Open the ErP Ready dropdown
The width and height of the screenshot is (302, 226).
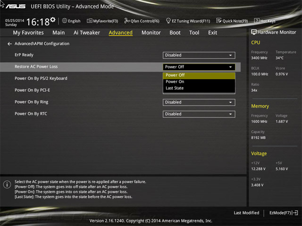coord(199,55)
